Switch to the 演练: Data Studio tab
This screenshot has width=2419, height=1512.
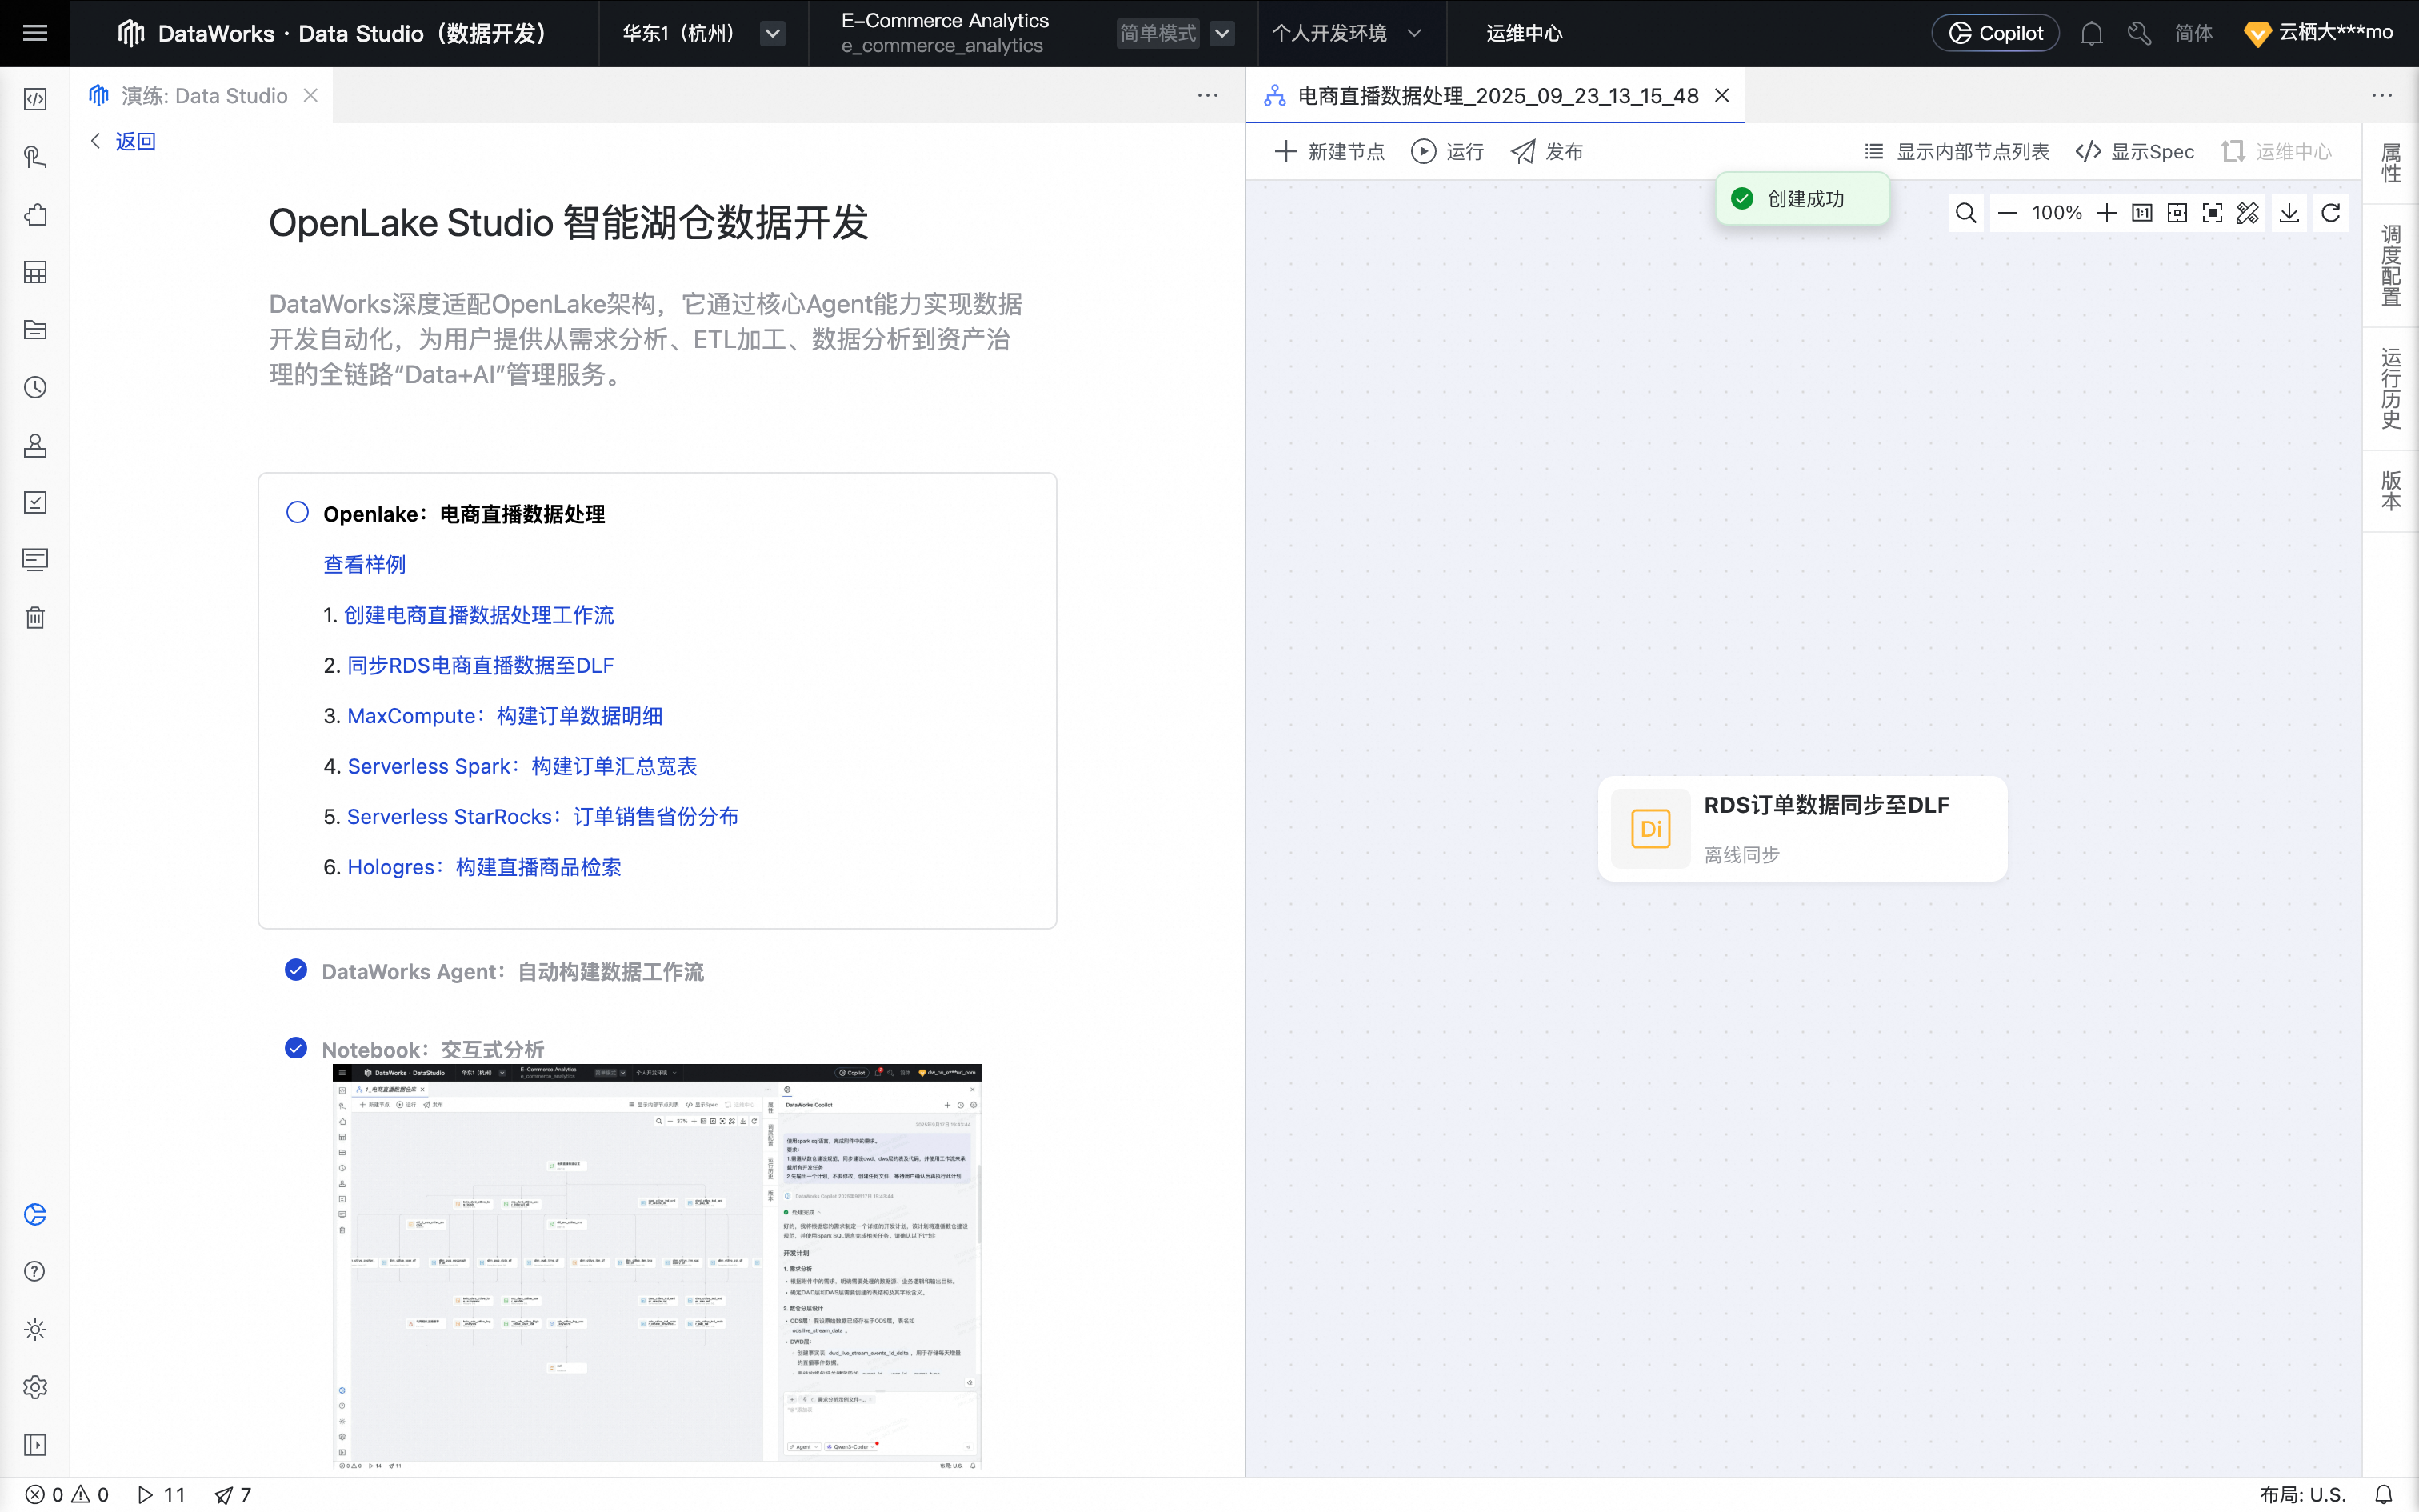pyautogui.click(x=204, y=96)
